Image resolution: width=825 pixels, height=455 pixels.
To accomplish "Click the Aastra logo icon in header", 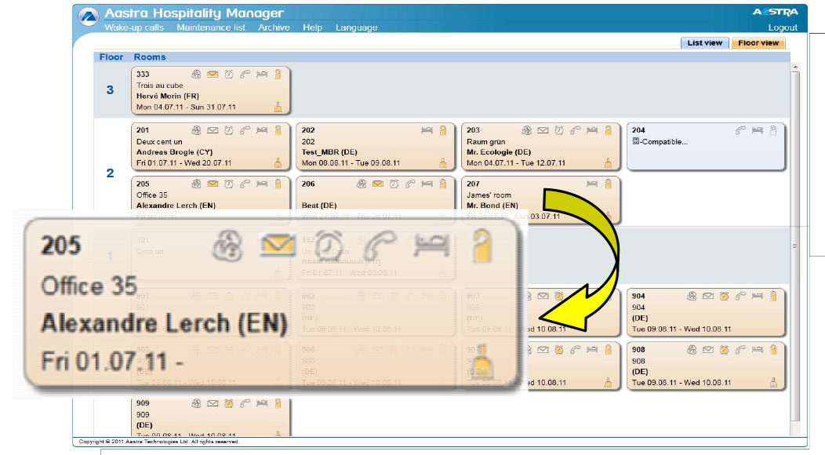I will 89,16.
